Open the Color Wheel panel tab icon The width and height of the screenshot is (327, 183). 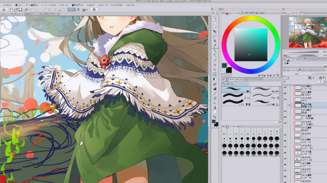pyautogui.click(x=227, y=13)
